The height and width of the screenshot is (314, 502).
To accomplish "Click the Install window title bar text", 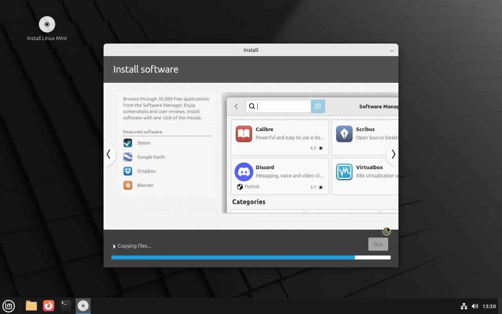I will pyautogui.click(x=251, y=50).
